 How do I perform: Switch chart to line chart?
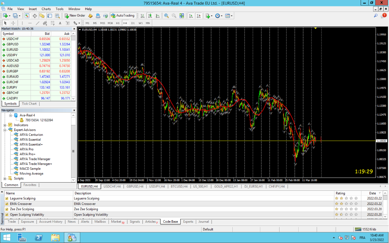pos(157,16)
